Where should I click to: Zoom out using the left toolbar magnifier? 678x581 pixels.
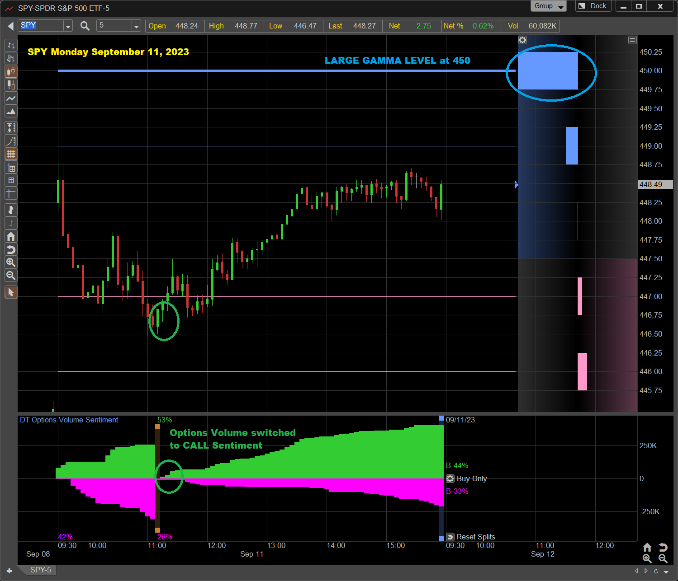click(x=11, y=276)
